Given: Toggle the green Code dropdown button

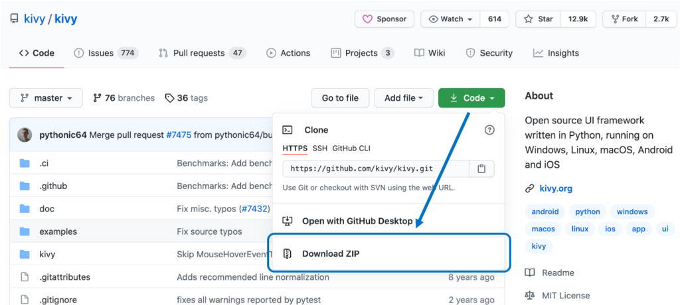Looking at the screenshot, I should tap(471, 98).
